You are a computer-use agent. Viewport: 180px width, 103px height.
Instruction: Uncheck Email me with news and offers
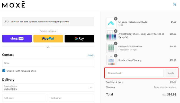[4, 71]
